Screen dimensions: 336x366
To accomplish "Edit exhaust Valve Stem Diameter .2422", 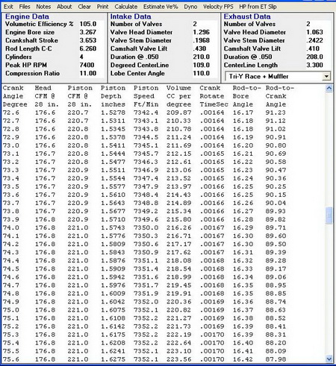I will point(318,40).
